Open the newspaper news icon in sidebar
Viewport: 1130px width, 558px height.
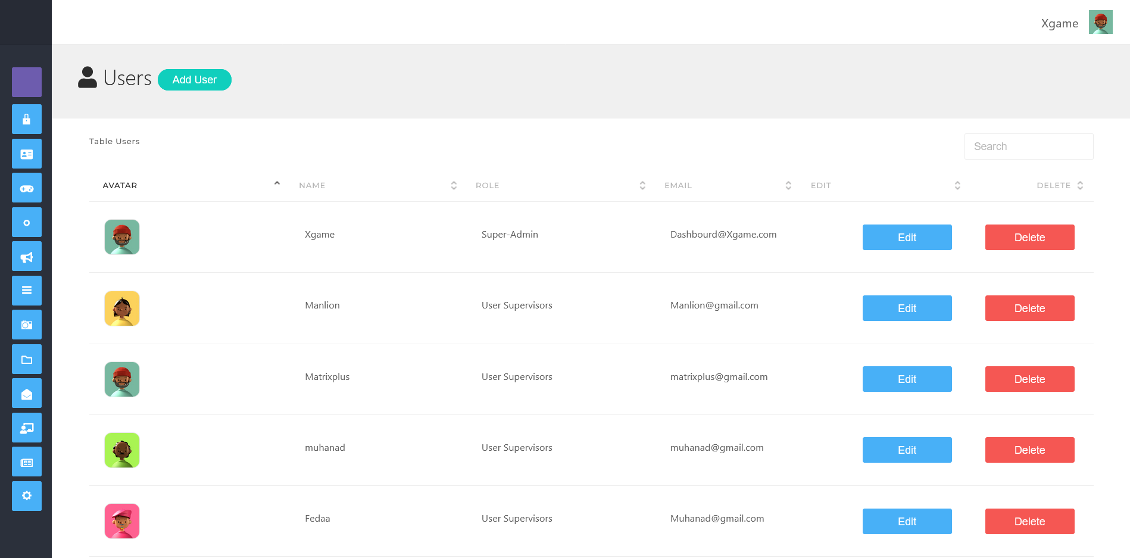(26, 462)
